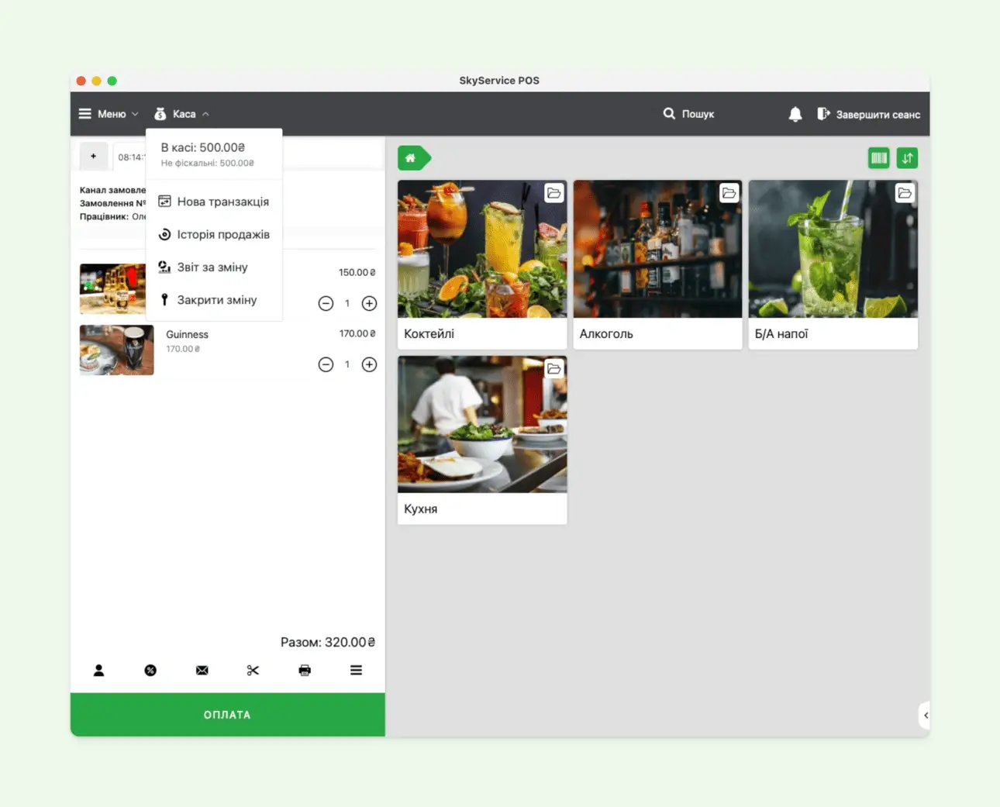Image resolution: width=1000 pixels, height=807 pixels.
Task: Go to the home category breadcrumb
Action: 412,158
